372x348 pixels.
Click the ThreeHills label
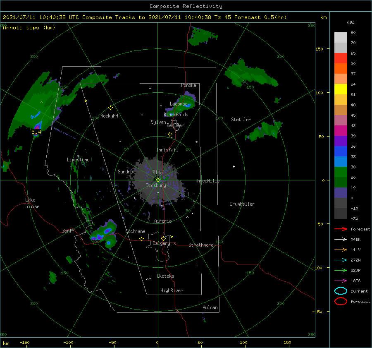207,181
